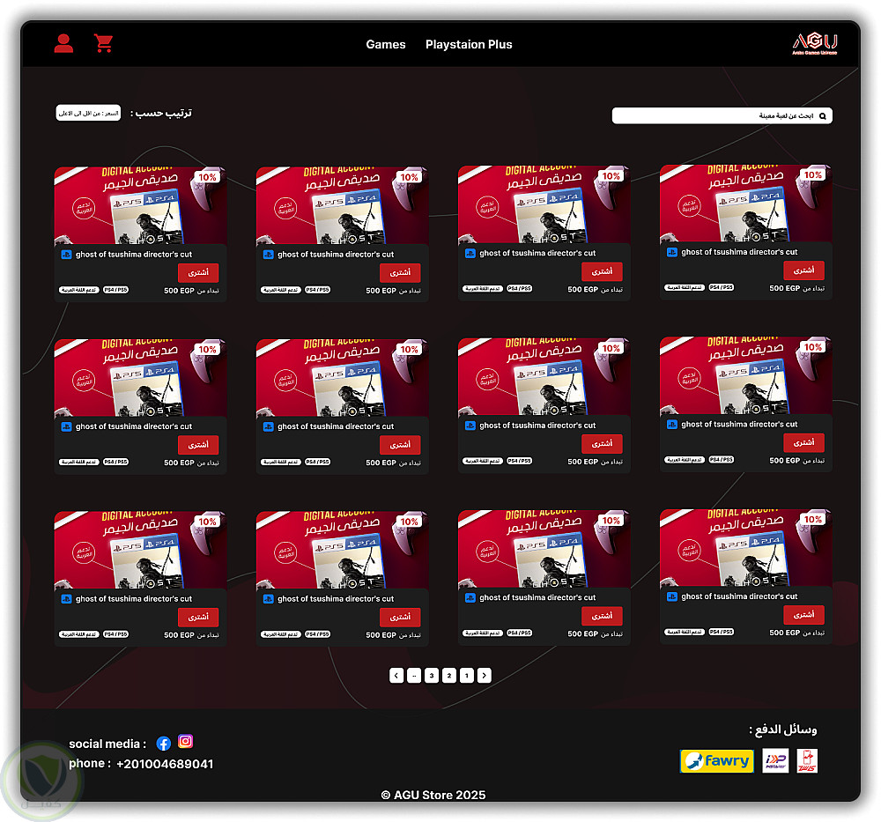
Task: Click the 'ترتيب حسب' sort-by label
Action: (x=161, y=114)
